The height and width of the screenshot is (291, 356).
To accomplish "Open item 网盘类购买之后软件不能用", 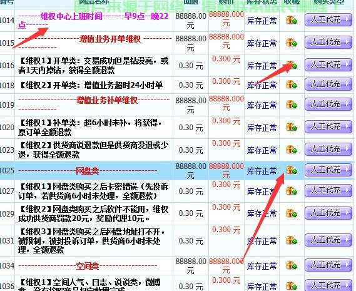I will pos(93,214).
